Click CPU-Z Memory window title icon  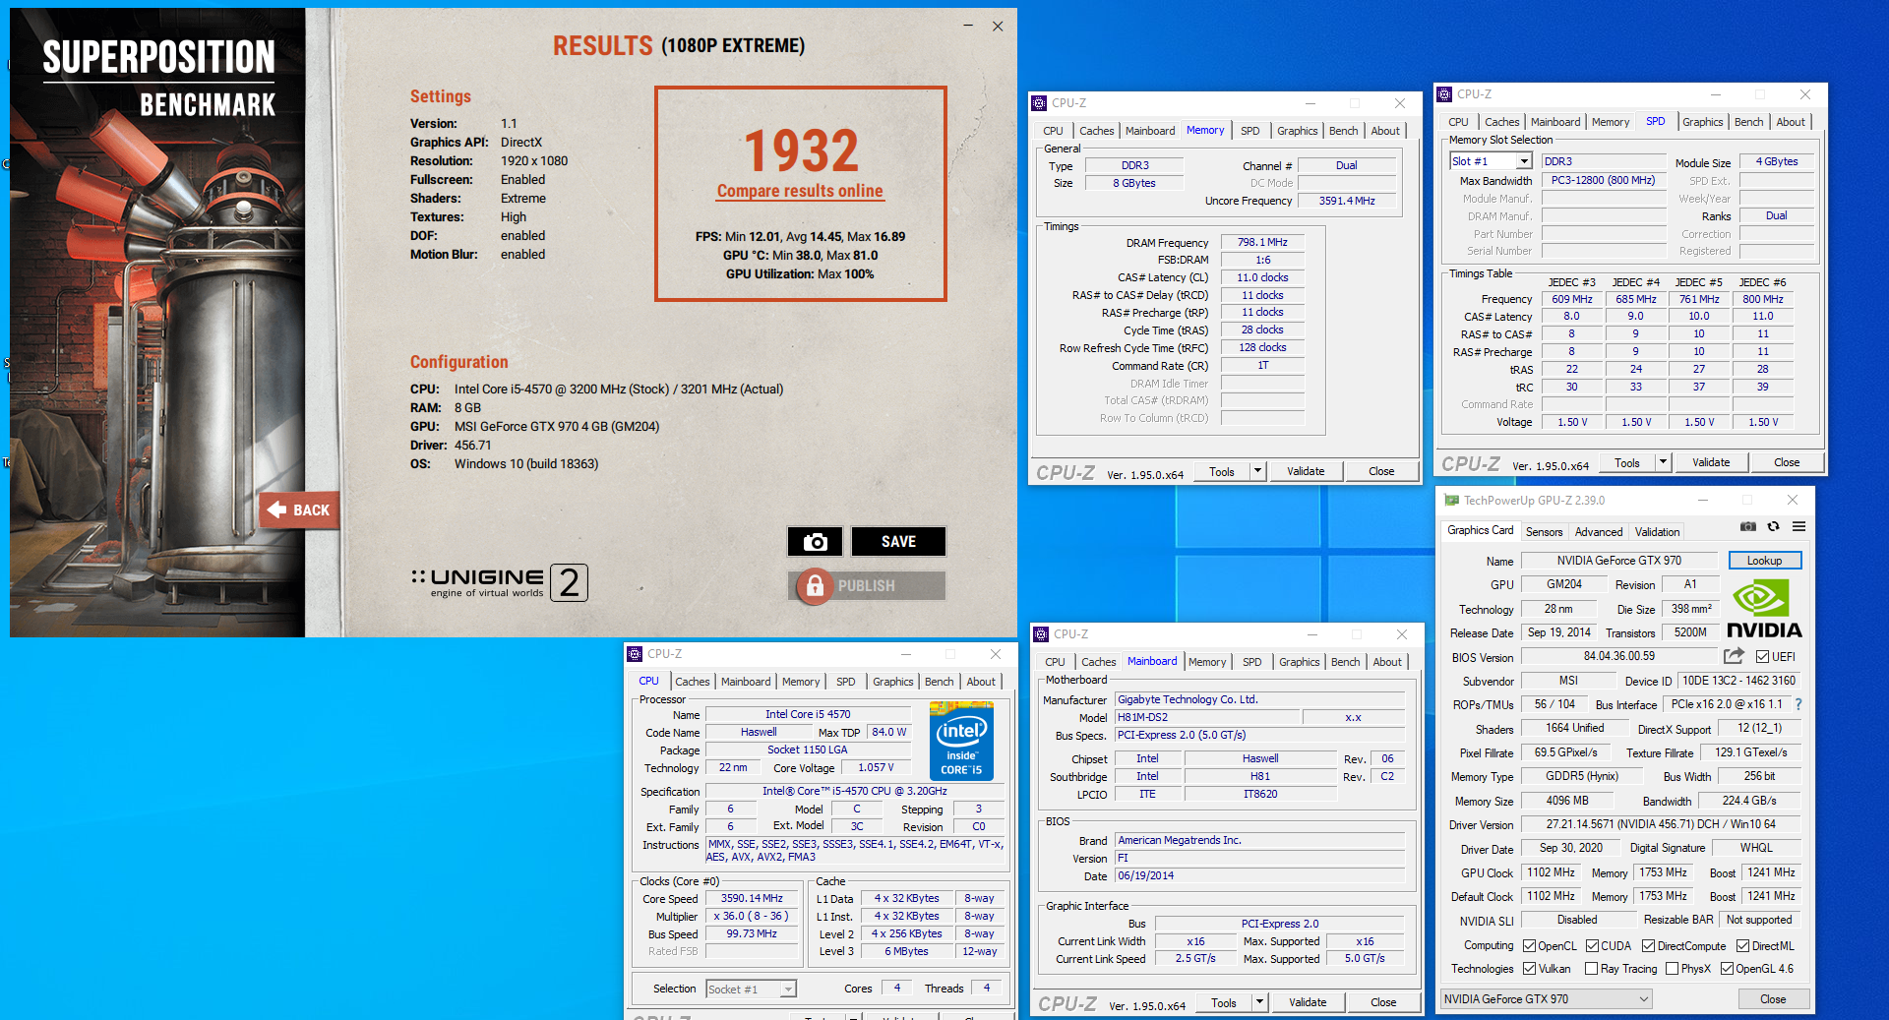[1039, 103]
